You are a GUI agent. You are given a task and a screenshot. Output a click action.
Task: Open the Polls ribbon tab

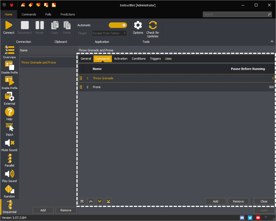48,14
